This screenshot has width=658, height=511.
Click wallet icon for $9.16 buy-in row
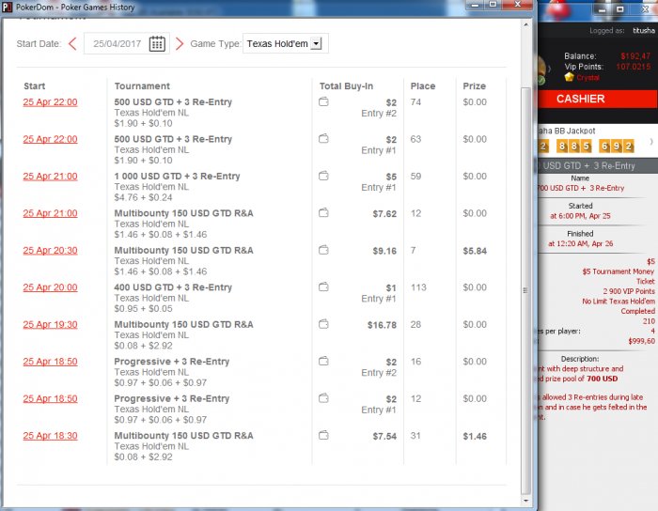[x=323, y=250]
